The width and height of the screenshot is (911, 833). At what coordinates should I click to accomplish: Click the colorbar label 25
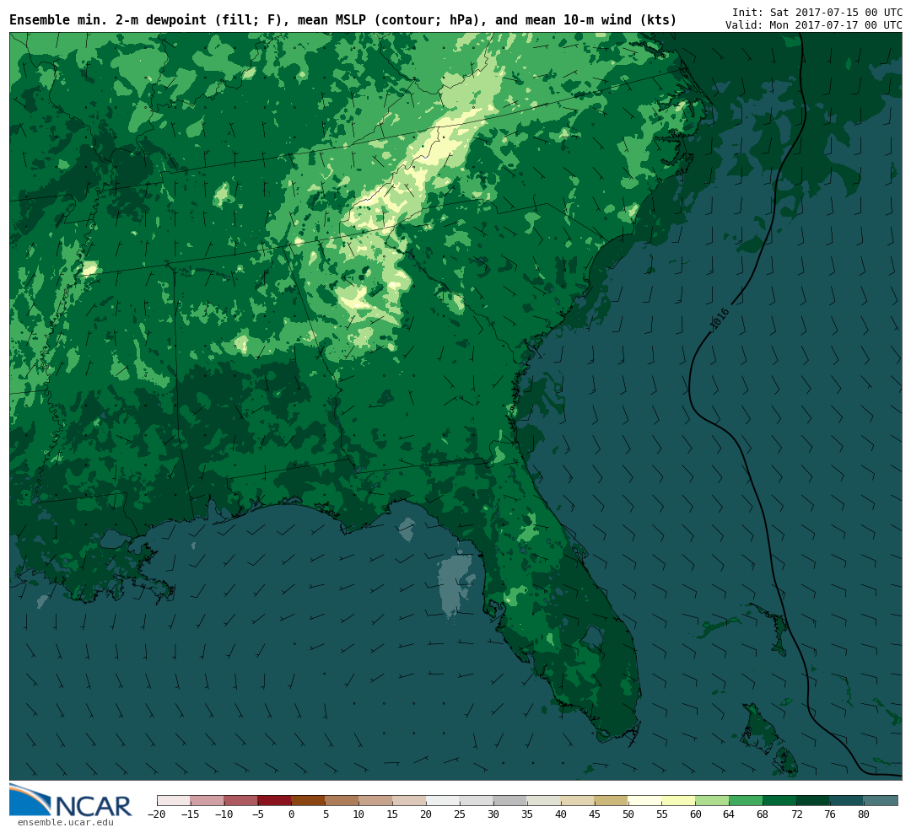pyautogui.click(x=460, y=814)
